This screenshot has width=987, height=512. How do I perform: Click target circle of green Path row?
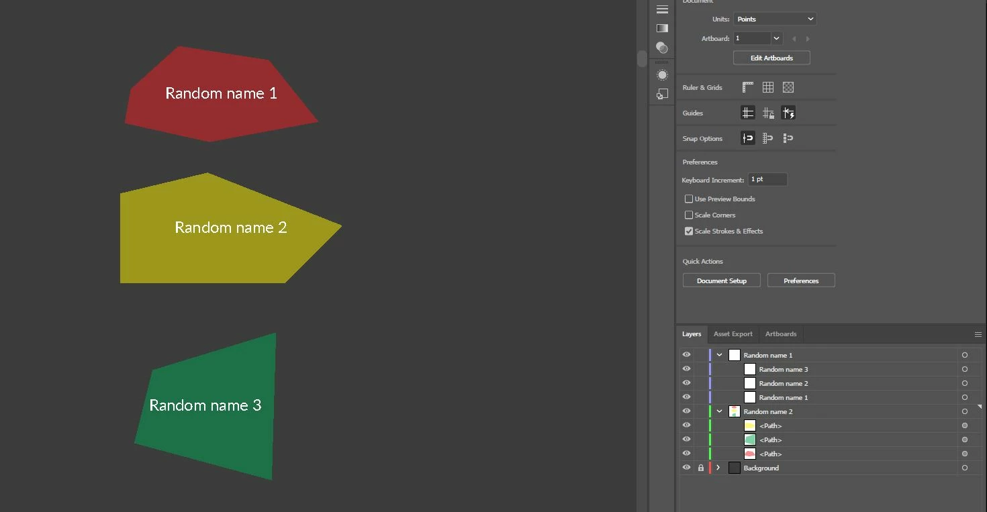[x=965, y=440]
